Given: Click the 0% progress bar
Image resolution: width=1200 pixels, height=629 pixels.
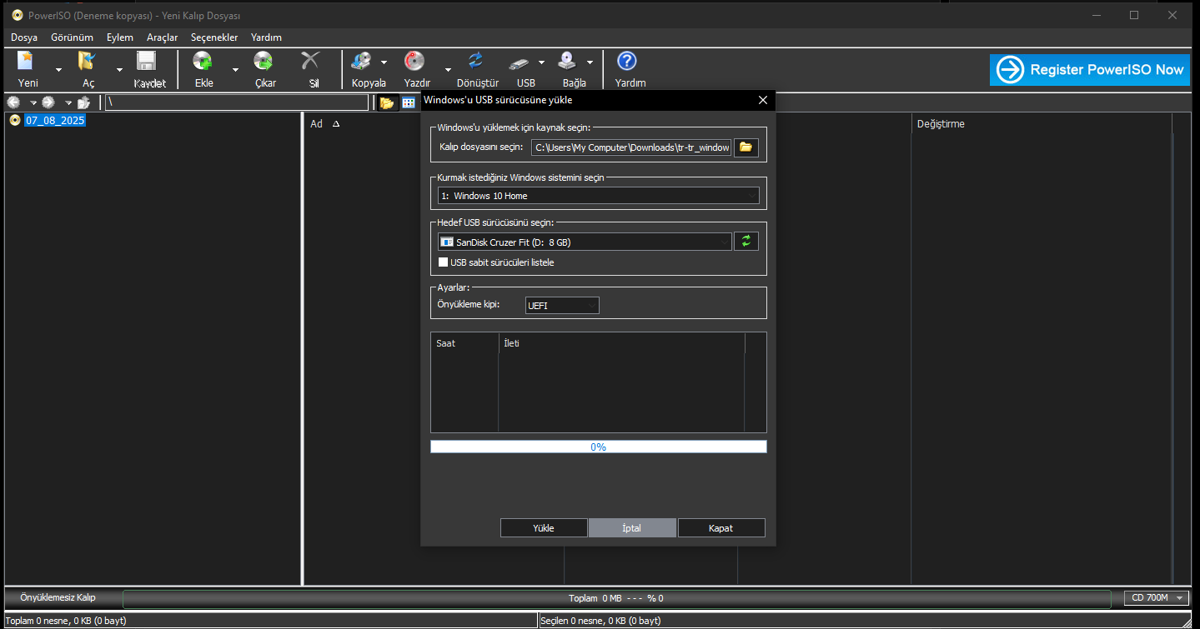Looking at the screenshot, I should pos(598,447).
